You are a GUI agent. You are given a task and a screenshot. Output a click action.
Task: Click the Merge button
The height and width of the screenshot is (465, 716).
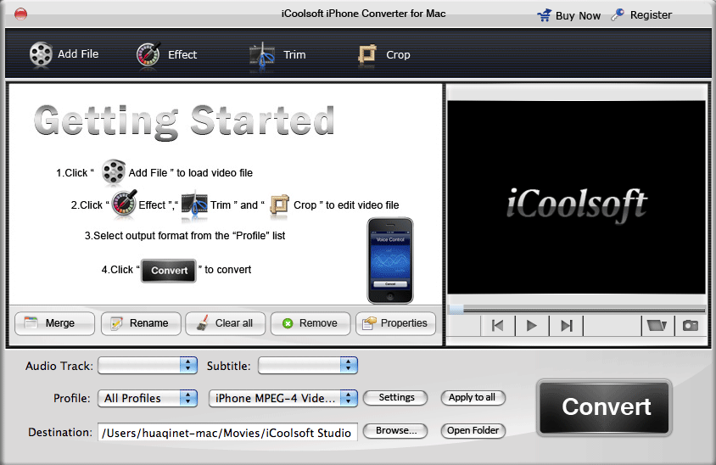coord(55,323)
